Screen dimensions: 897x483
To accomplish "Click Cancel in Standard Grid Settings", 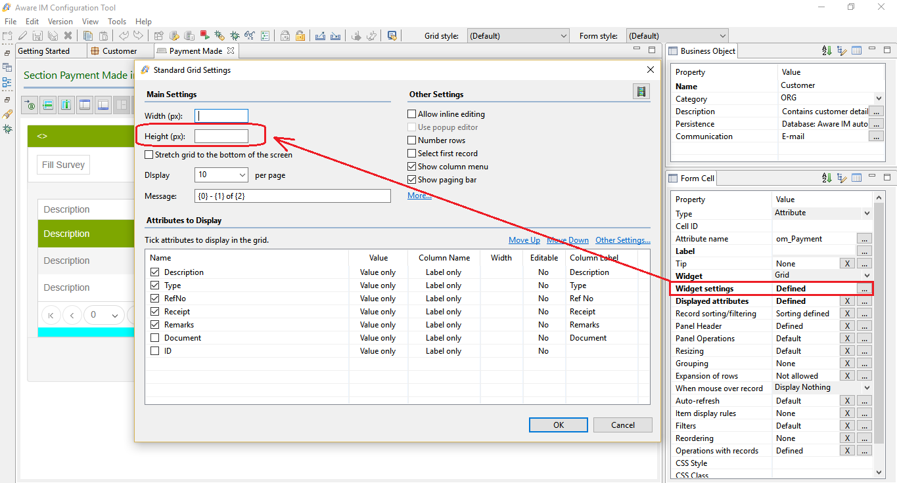I will 623,425.
